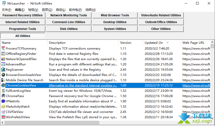
Task: Click the vertical scrollbar thumb
Action: 212,46
